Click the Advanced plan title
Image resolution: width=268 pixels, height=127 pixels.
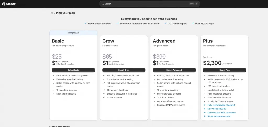click(164, 41)
